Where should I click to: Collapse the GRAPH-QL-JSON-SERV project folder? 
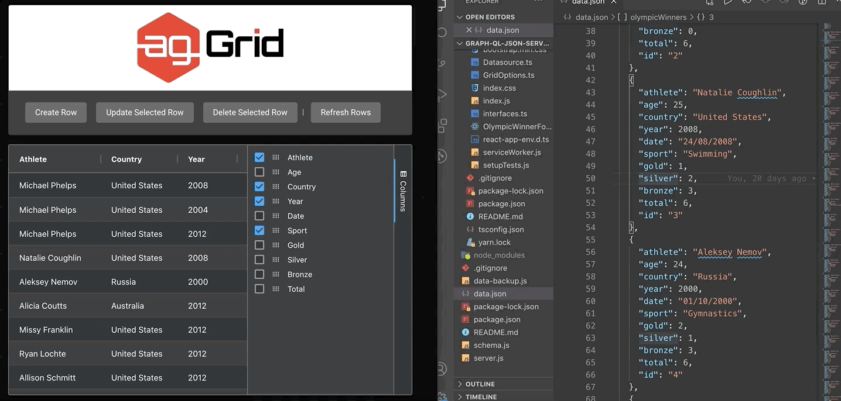504,43
